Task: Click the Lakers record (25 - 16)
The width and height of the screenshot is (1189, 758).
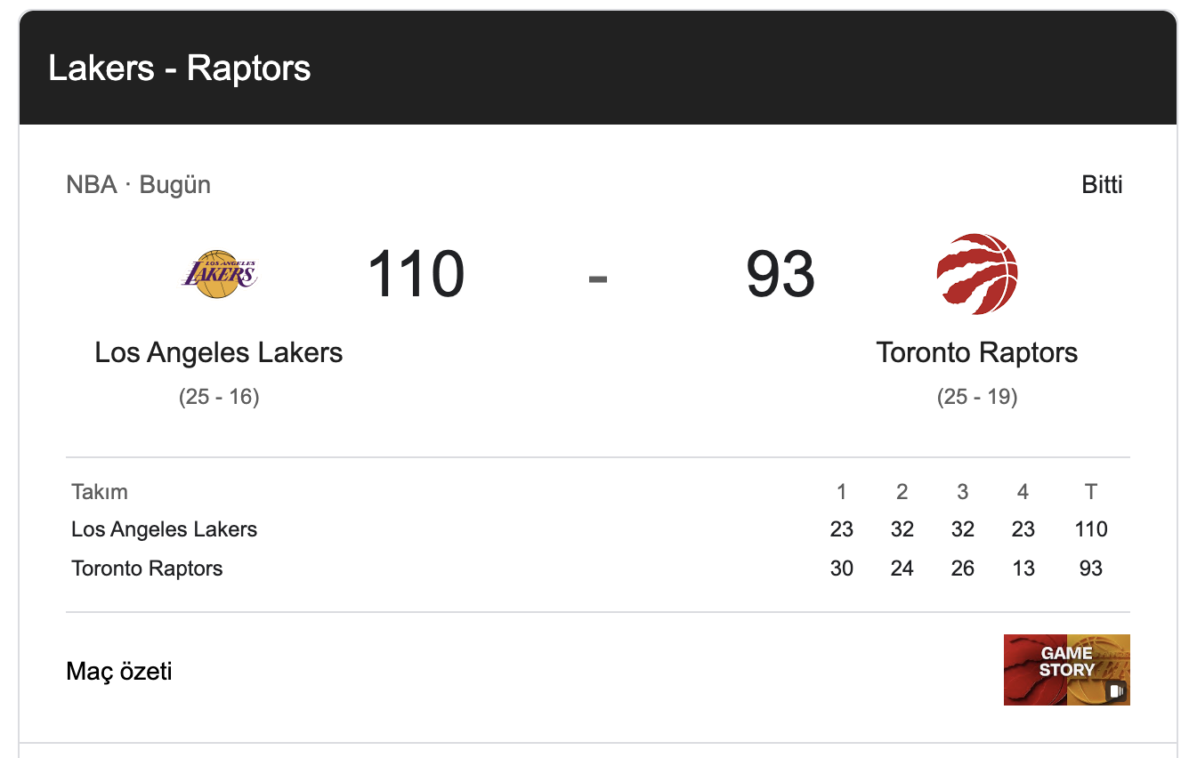Action: point(218,397)
